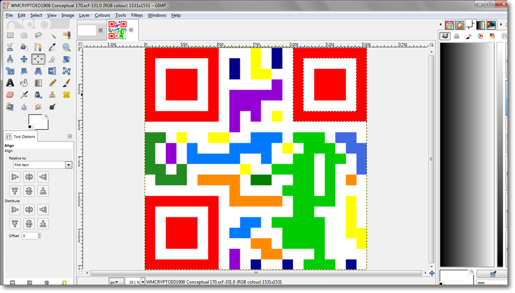
Task: Close the QR code image tab
Action: (131, 30)
